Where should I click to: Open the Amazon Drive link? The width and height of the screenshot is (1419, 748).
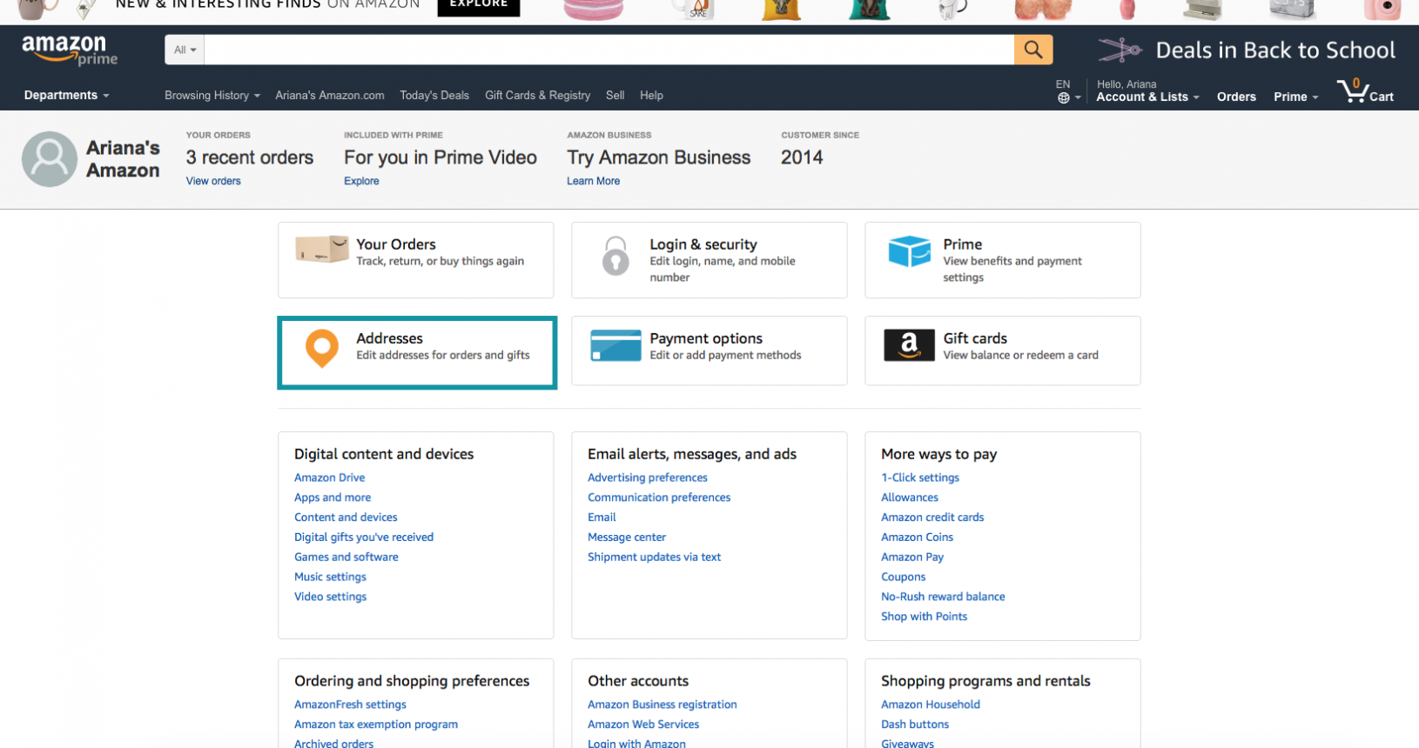pyautogui.click(x=329, y=478)
